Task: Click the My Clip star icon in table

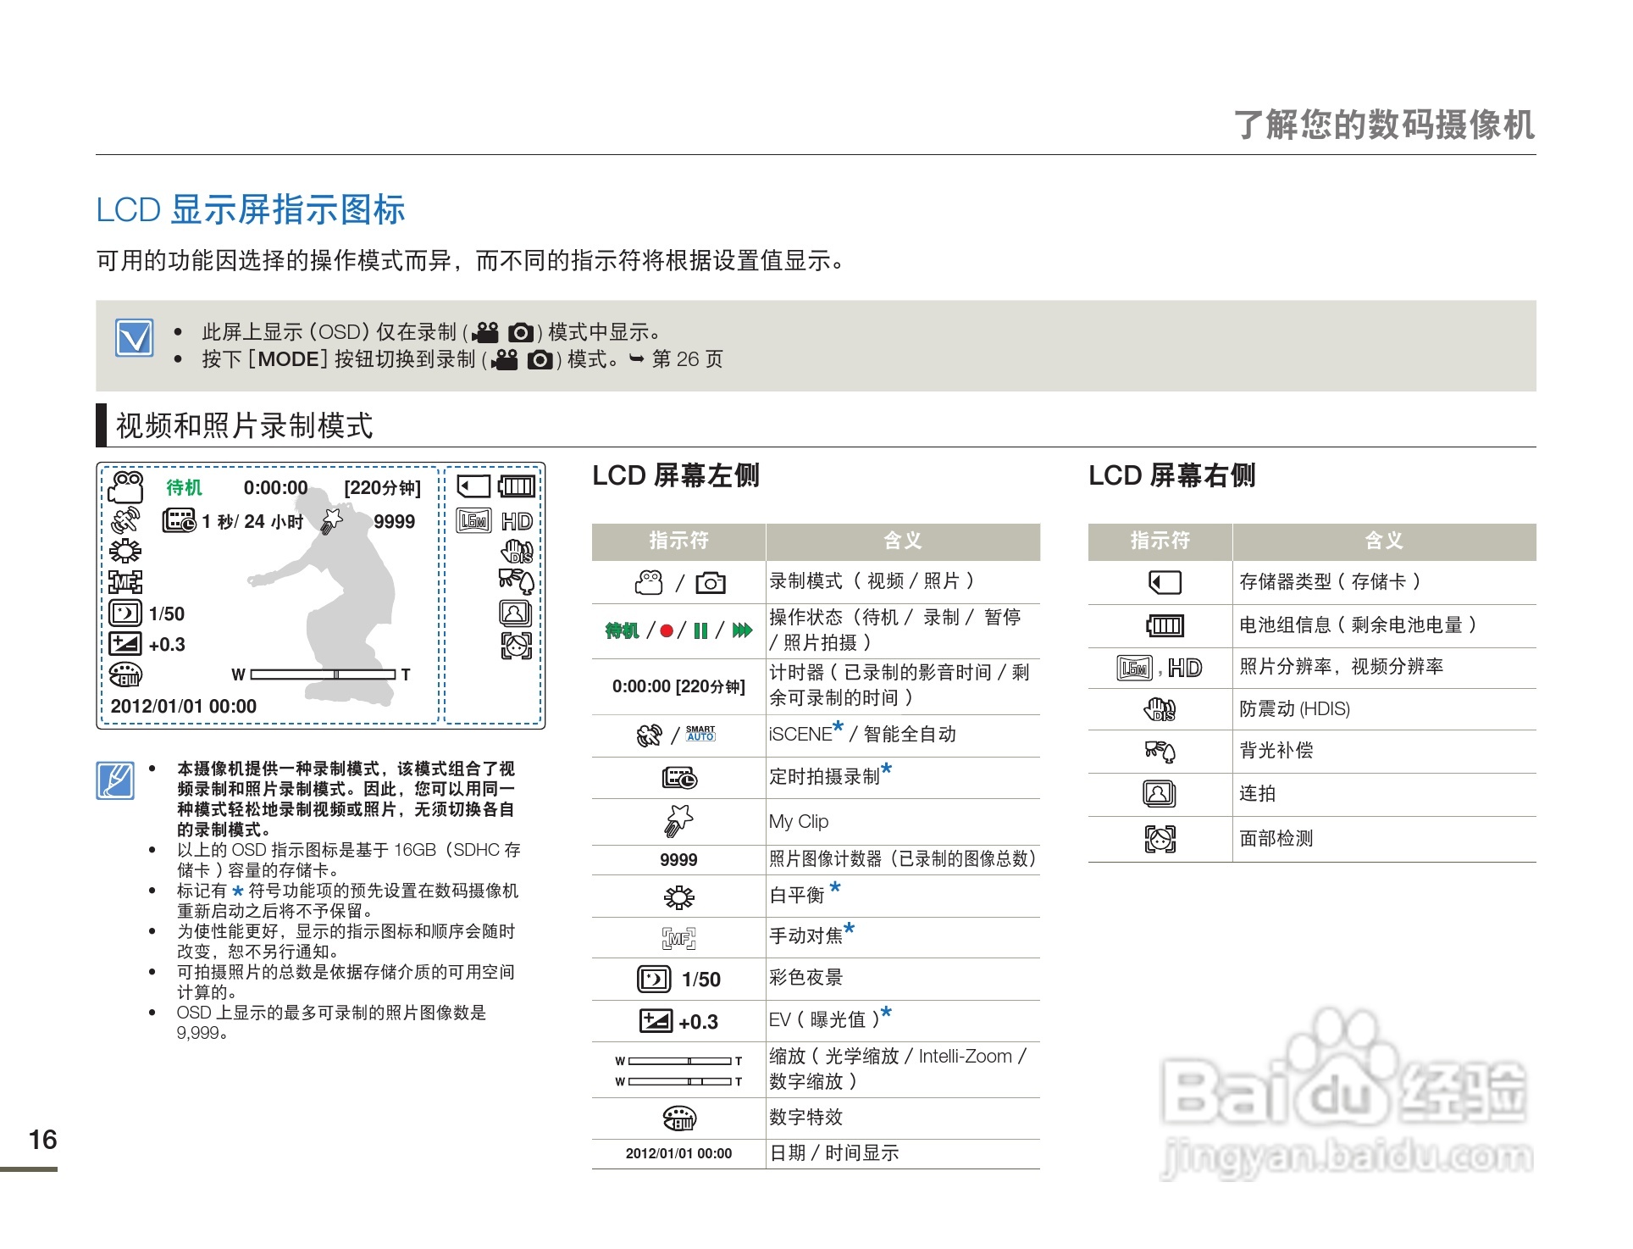Action: 678,820
